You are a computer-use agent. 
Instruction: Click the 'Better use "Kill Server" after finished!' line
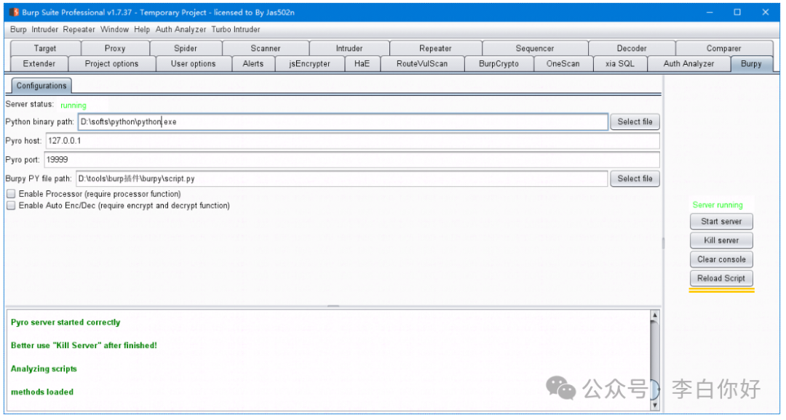tap(84, 345)
